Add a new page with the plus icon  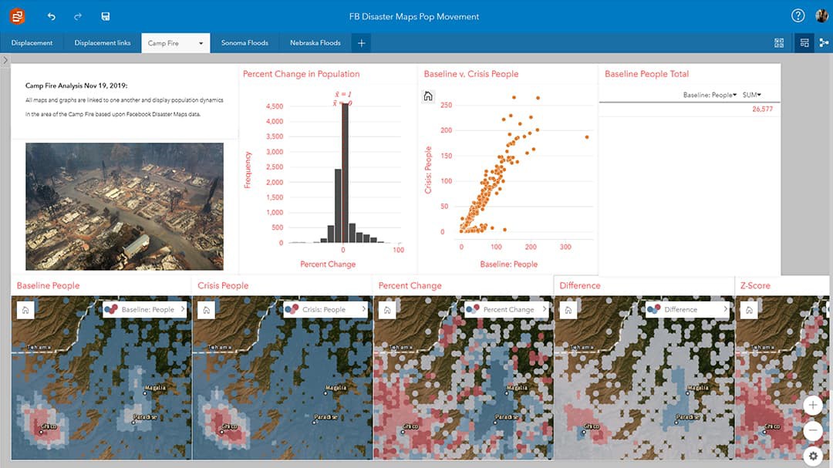[x=361, y=43]
